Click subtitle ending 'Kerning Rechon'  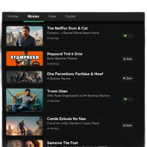pyautogui.click(x=79, y=96)
